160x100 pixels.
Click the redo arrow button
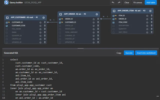(119, 2)
